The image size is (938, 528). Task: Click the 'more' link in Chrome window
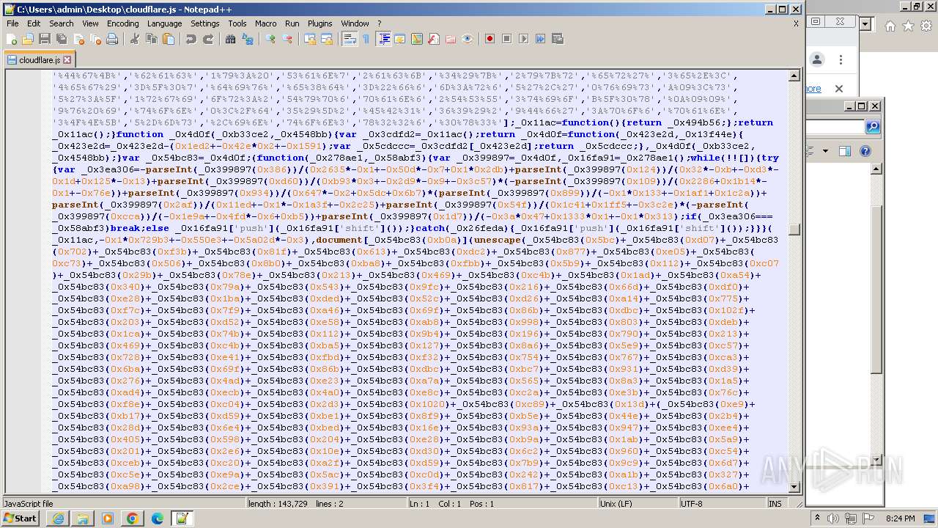click(813, 89)
